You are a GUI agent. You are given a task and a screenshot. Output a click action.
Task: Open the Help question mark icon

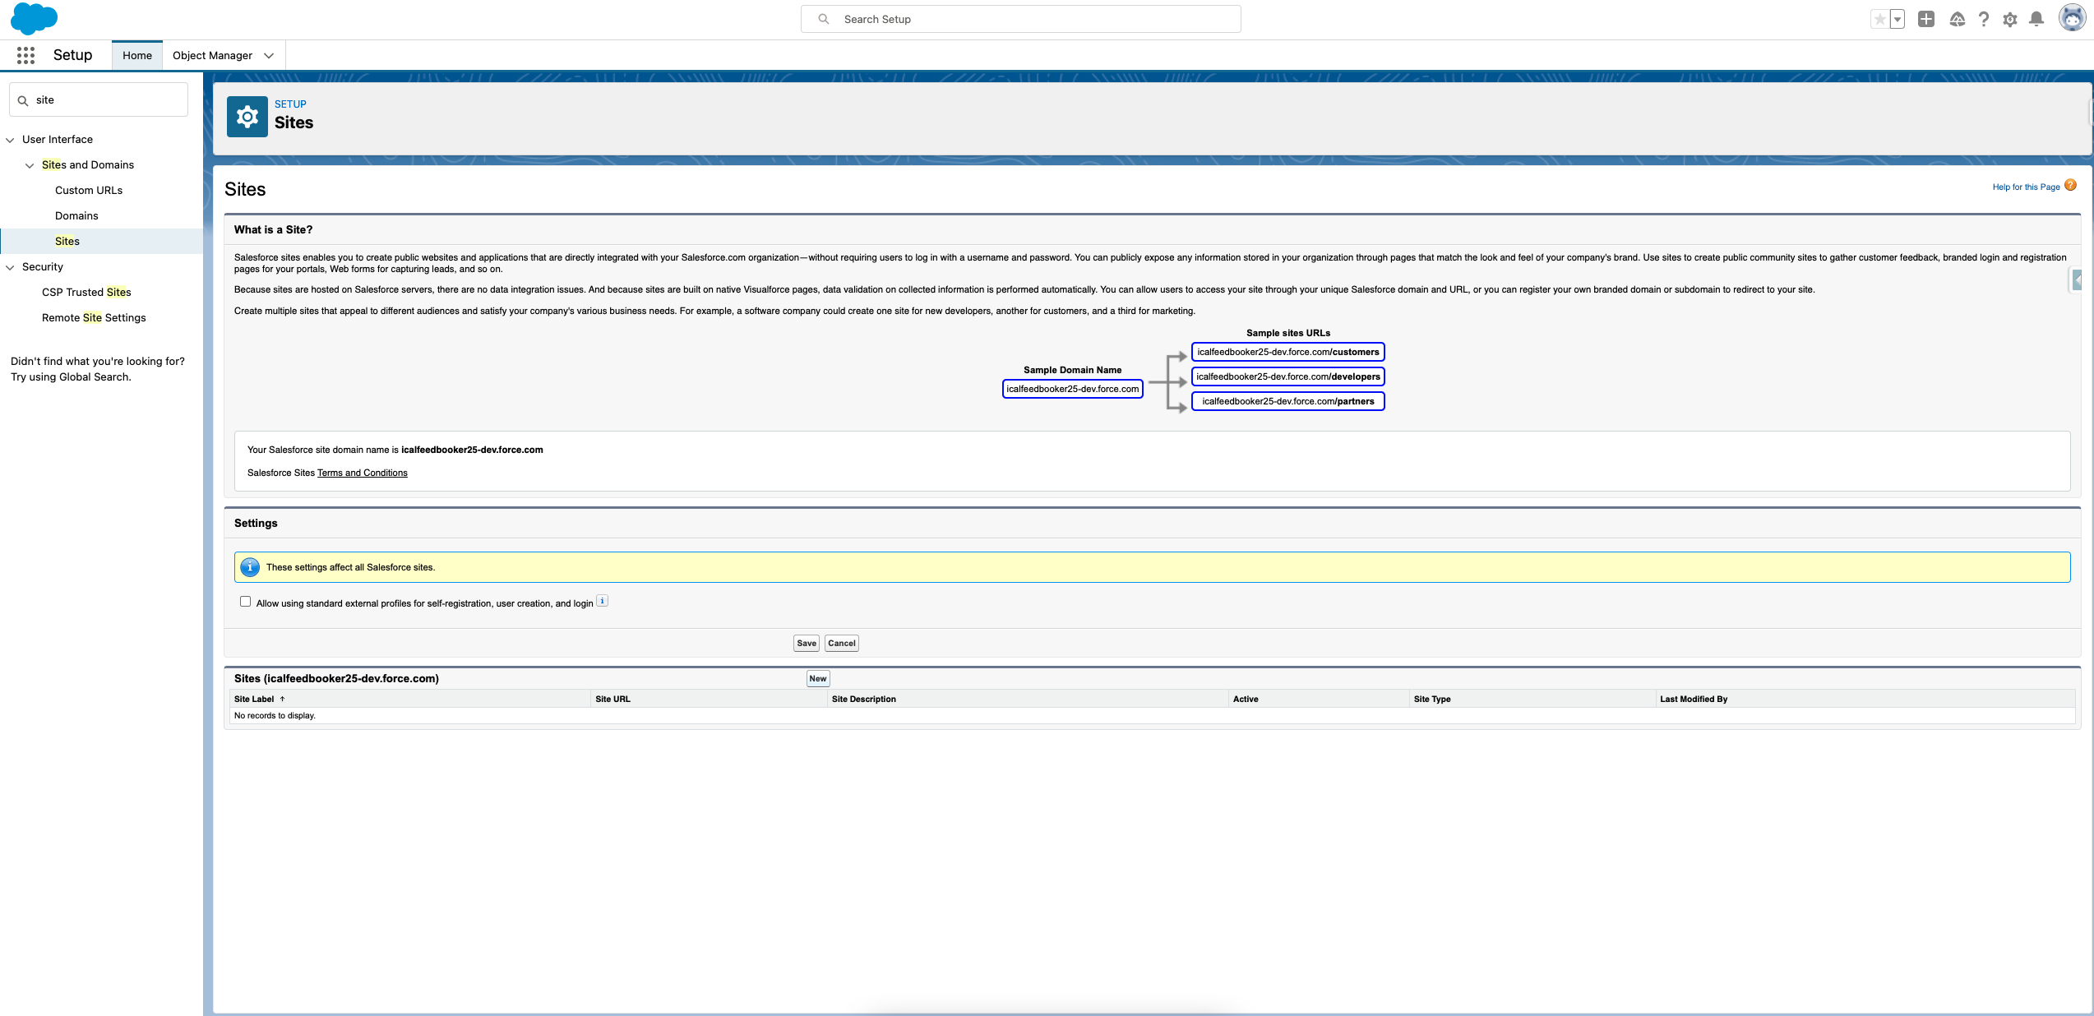[1984, 18]
